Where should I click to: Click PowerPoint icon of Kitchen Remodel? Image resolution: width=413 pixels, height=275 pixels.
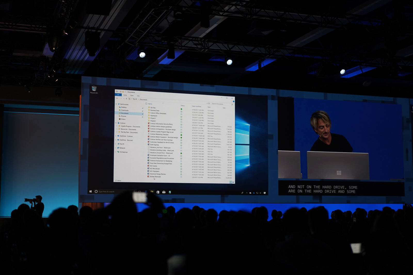pyautogui.click(x=148, y=177)
